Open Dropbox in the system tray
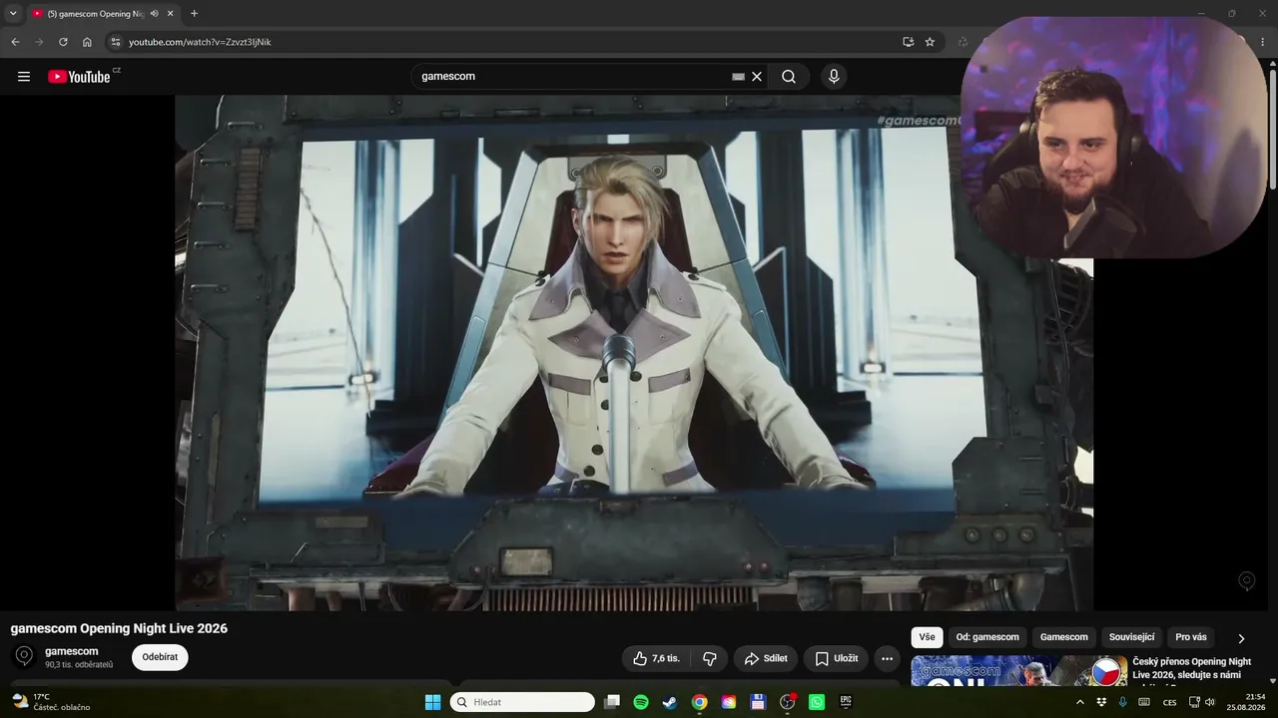The height and width of the screenshot is (718, 1278). (1101, 702)
